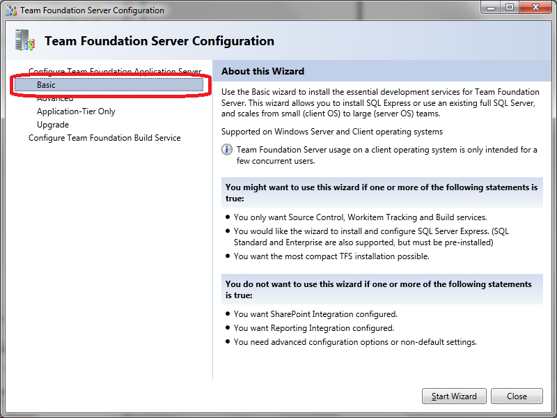Click the 'About this Wizard' heading
Image resolution: width=557 pixels, height=418 pixels.
263,71
